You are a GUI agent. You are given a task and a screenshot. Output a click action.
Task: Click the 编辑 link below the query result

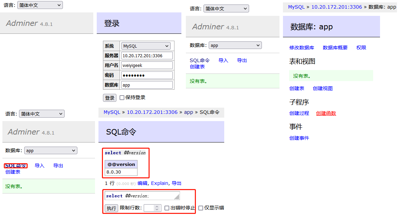pos(142,183)
